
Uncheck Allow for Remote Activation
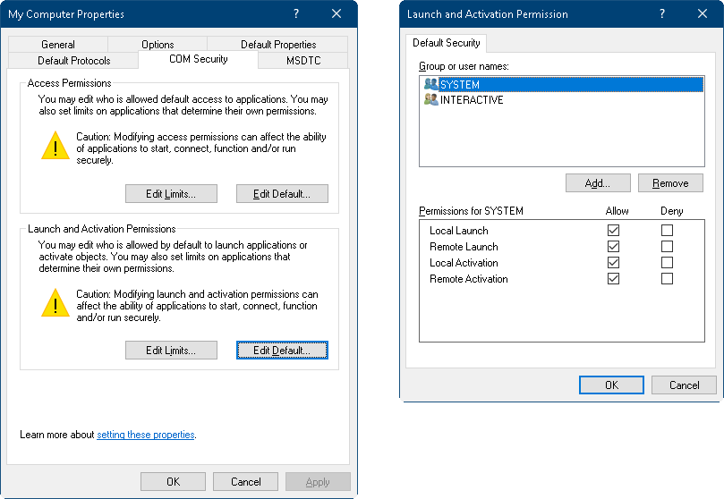pyautogui.click(x=613, y=279)
